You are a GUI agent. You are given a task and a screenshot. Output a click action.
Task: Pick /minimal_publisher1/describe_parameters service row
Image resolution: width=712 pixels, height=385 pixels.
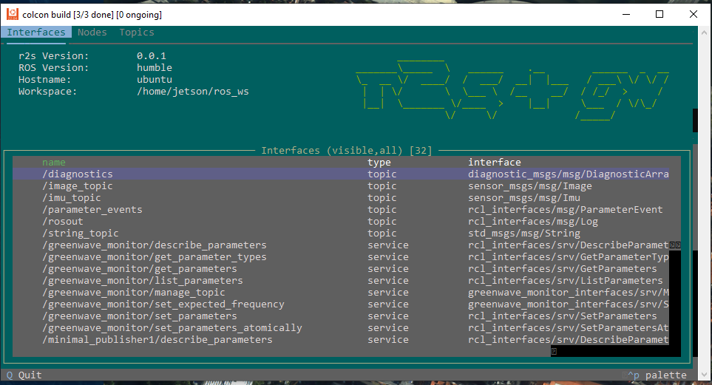(x=157, y=340)
